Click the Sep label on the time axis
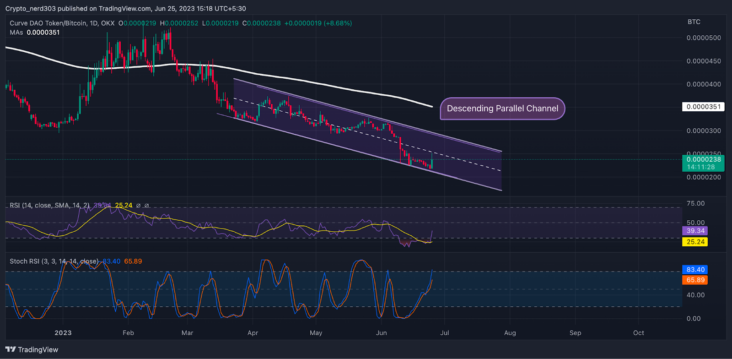This screenshot has width=732, height=359. click(x=575, y=333)
